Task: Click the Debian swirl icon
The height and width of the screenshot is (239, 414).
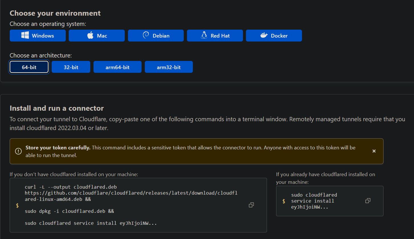Action: coord(146,35)
